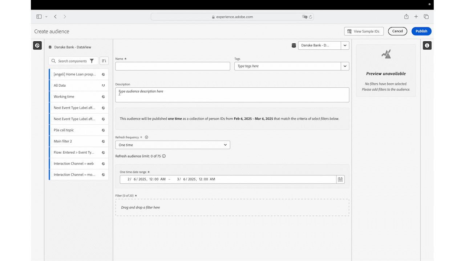Click the View Sample IDs button
The width and height of the screenshot is (465, 261).
[x=364, y=31]
